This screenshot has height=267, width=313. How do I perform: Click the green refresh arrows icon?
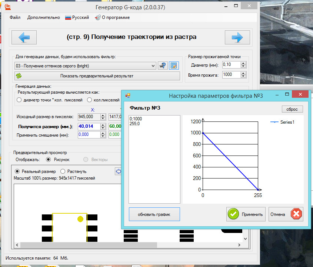point(19,76)
